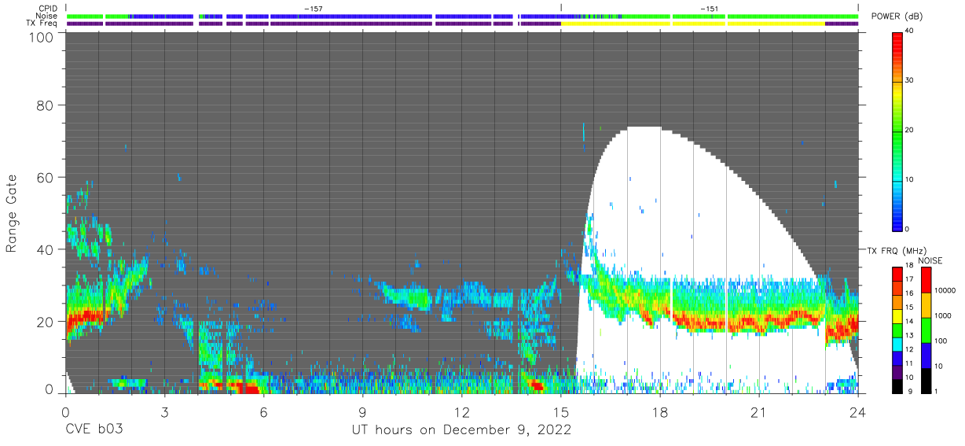This screenshot has width=965, height=446.
Task: Click the Range Gate y-axis title
Action: coord(12,213)
